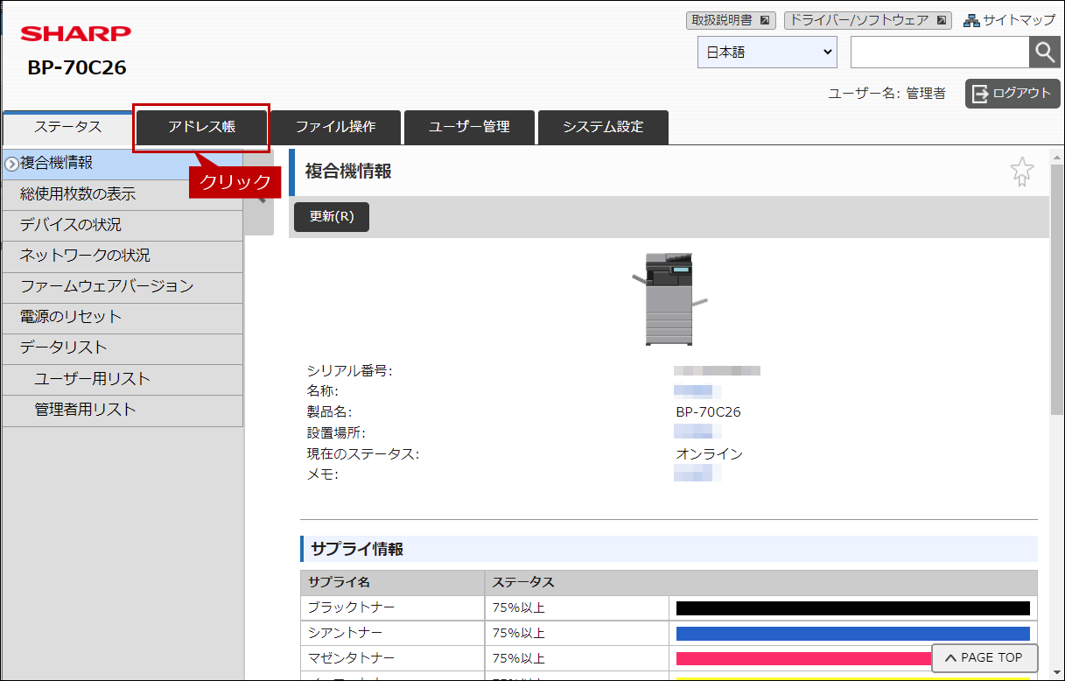Open the site map link
The image size is (1065, 681).
click(1009, 20)
